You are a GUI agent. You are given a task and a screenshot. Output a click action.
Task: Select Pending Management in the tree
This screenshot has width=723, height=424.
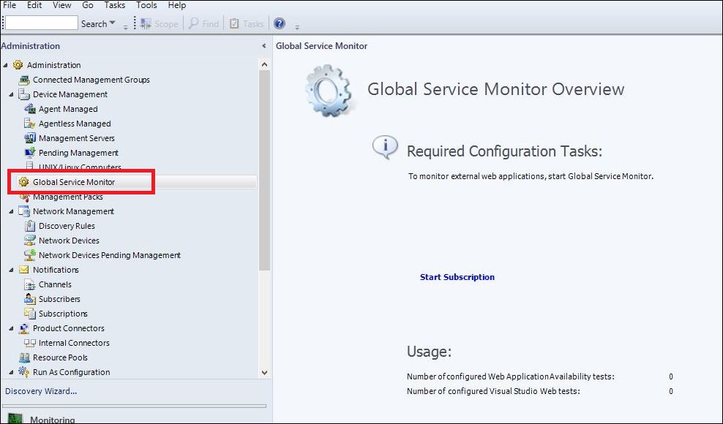point(78,153)
